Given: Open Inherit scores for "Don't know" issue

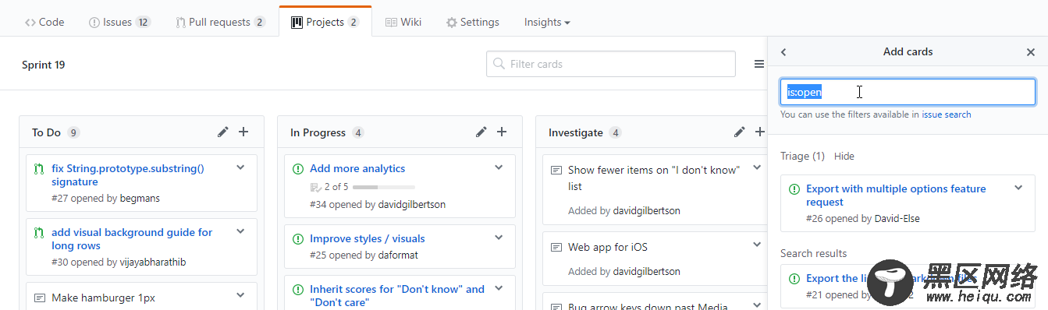Looking at the screenshot, I should (x=397, y=295).
